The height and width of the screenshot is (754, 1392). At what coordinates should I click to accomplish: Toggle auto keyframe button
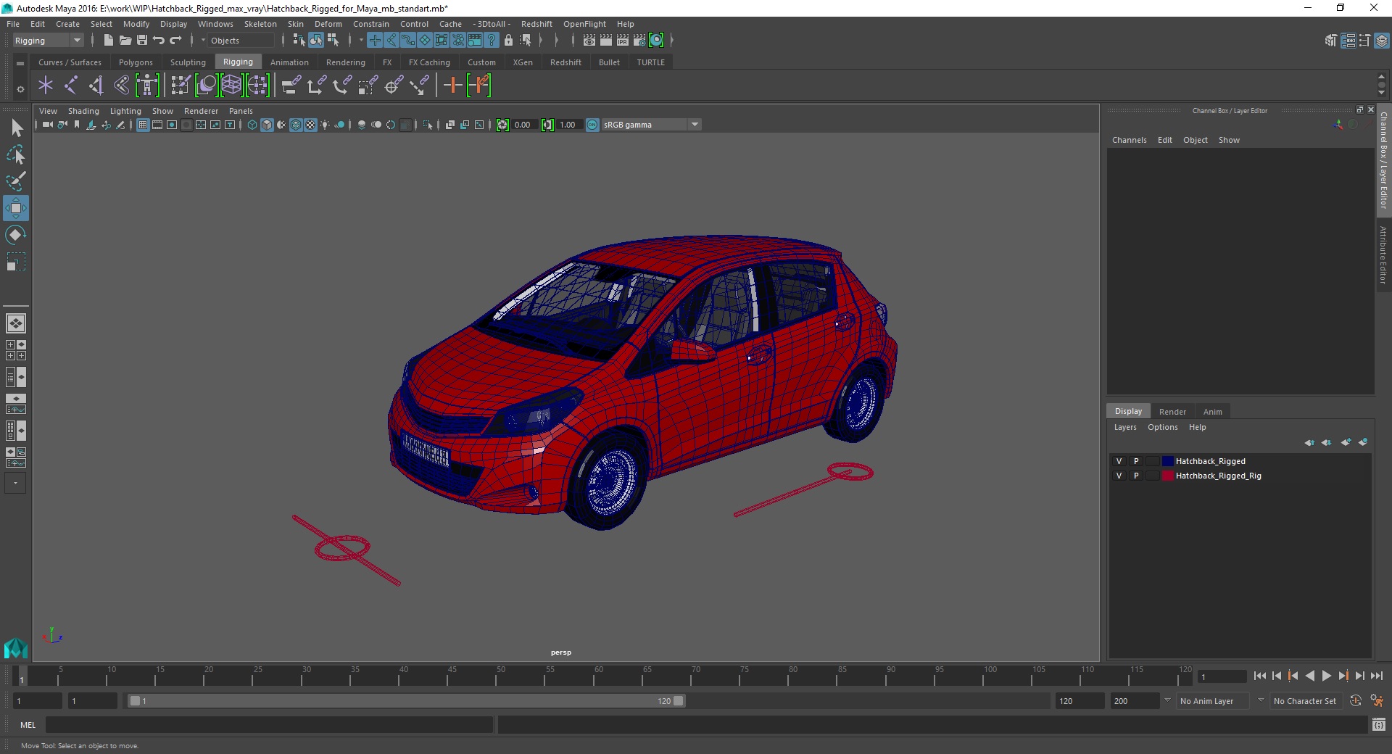(x=1355, y=701)
